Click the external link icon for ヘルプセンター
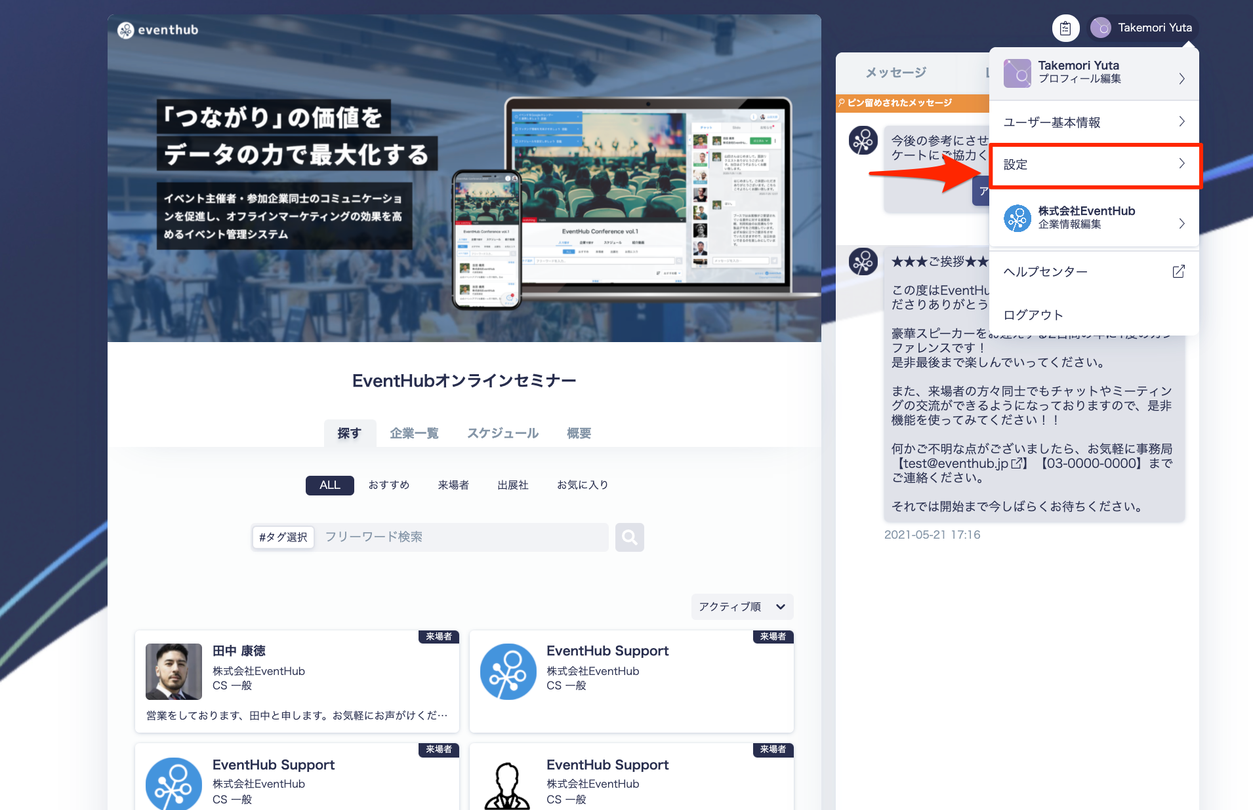 click(x=1178, y=271)
